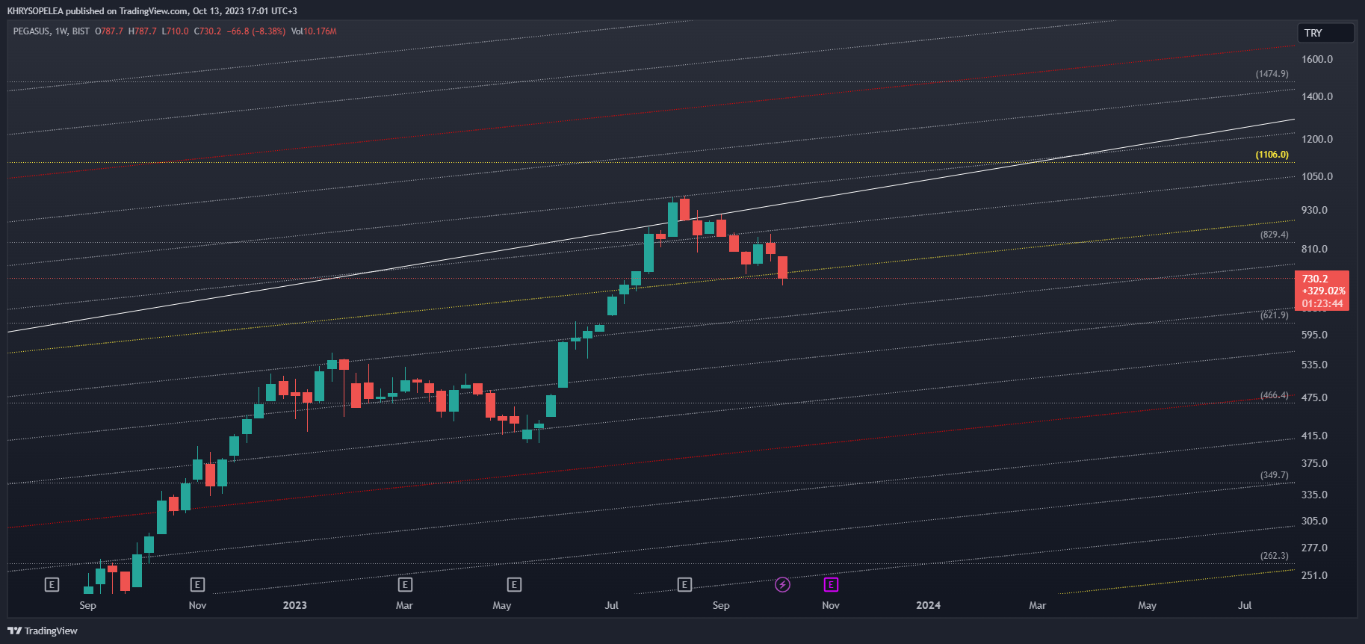Select the earnings E marker above Mar 2023
The width and height of the screenshot is (1365, 644).
click(x=405, y=584)
